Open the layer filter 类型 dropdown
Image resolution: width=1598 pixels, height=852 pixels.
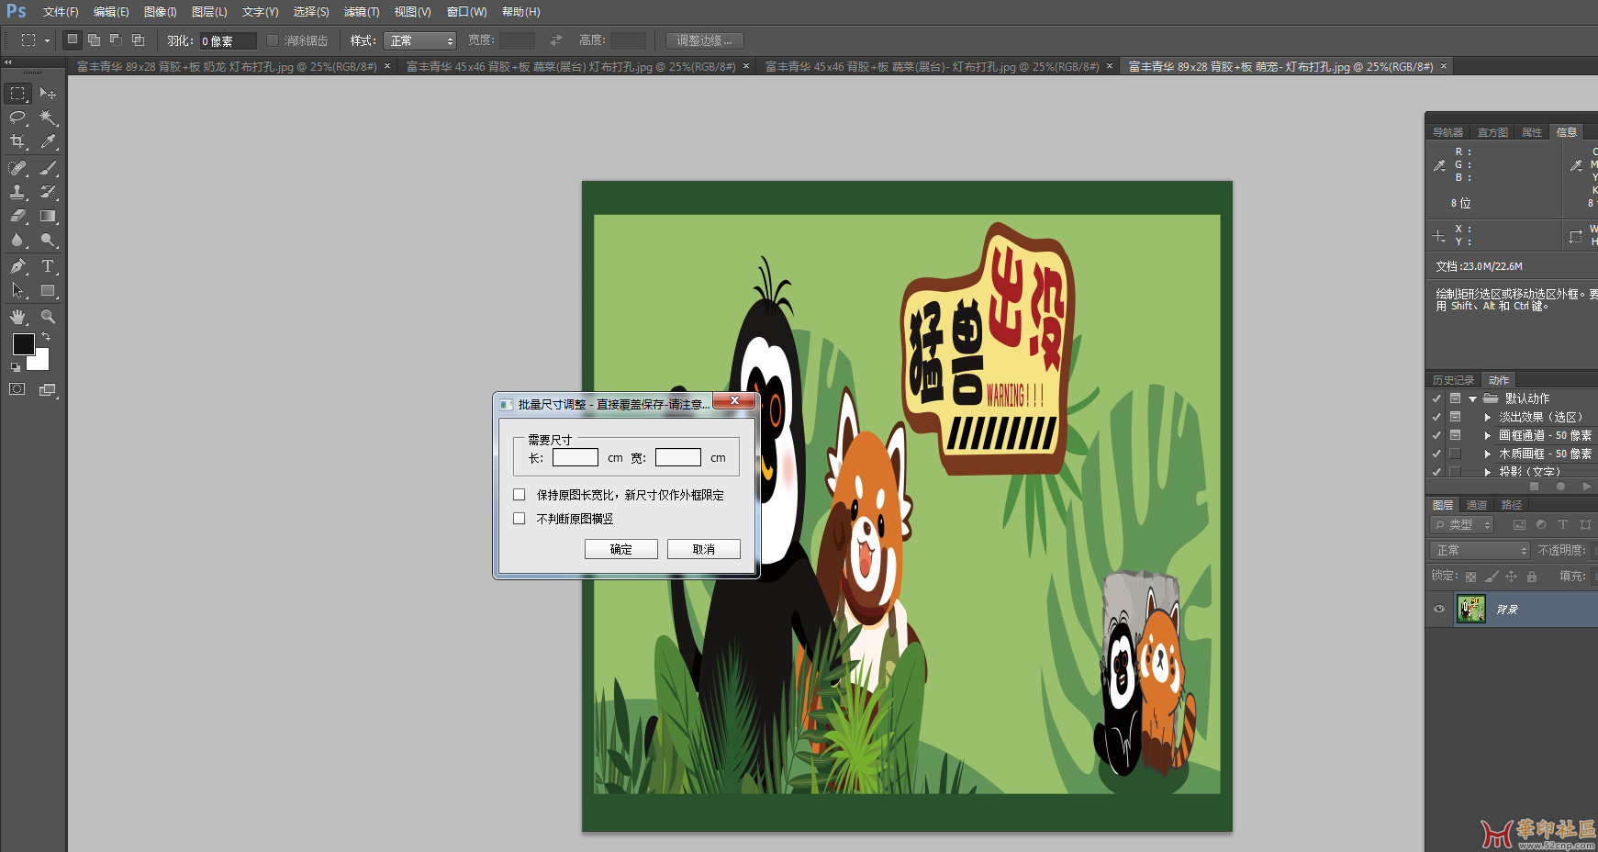(1462, 525)
